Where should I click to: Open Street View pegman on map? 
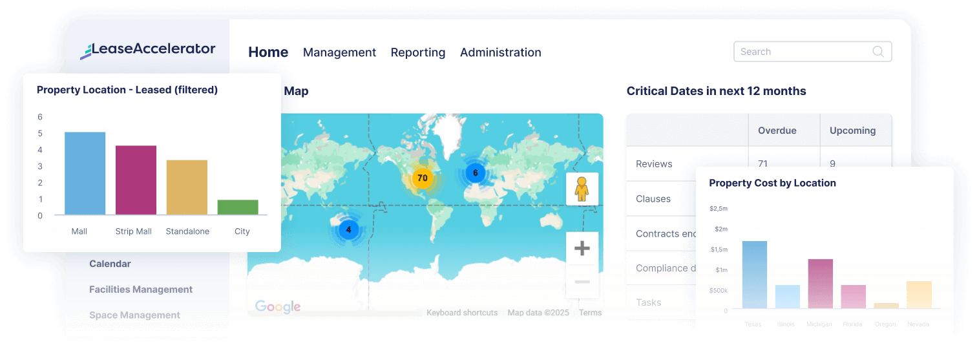(582, 189)
